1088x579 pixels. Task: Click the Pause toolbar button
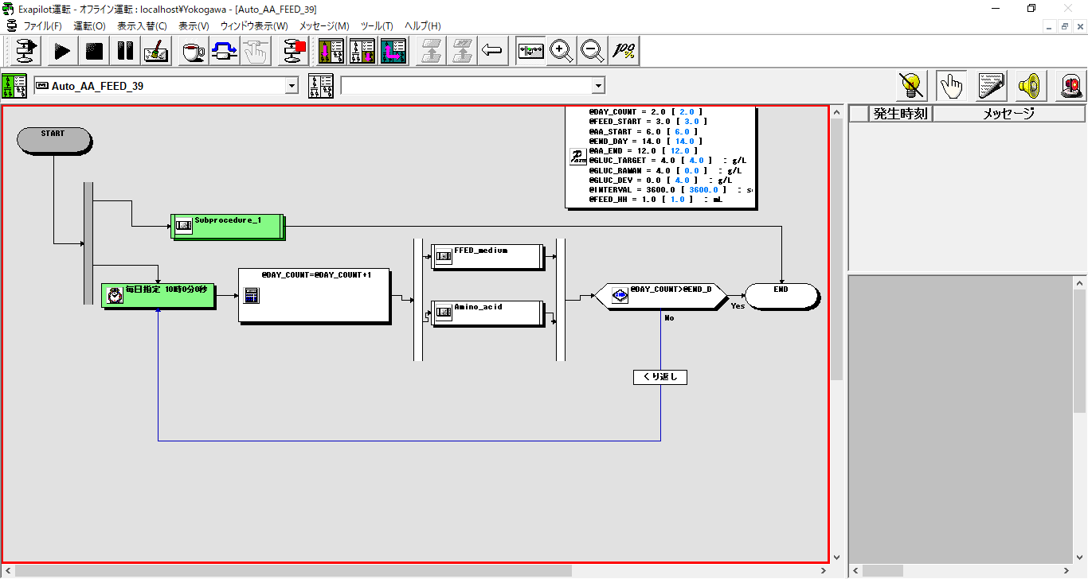click(x=125, y=52)
